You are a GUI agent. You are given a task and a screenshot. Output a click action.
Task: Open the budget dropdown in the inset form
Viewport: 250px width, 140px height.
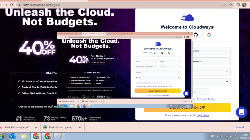coord(158,78)
